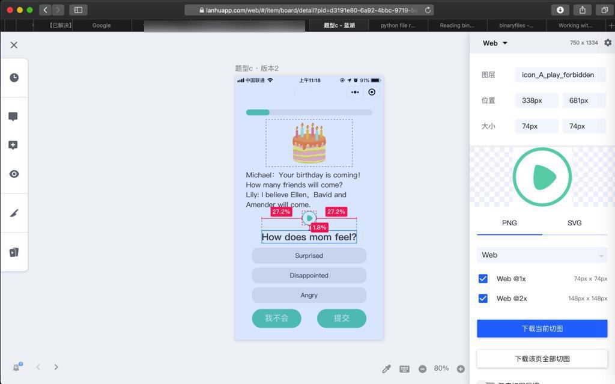
Task: Close the design detail view with X
Action: click(14, 45)
